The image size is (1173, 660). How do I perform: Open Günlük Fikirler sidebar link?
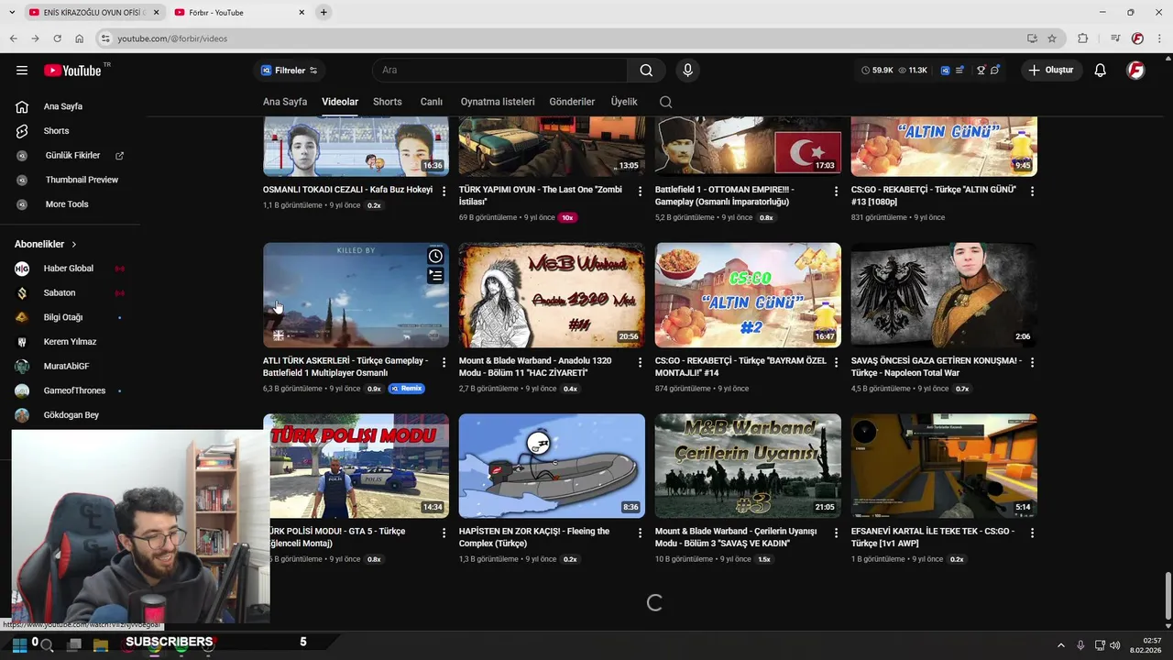tap(71, 156)
